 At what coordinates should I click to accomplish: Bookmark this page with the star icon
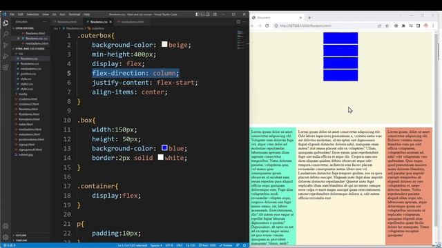[x=387, y=25]
